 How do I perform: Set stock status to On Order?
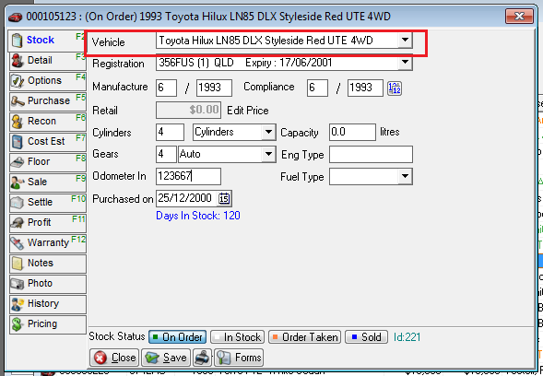click(178, 337)
